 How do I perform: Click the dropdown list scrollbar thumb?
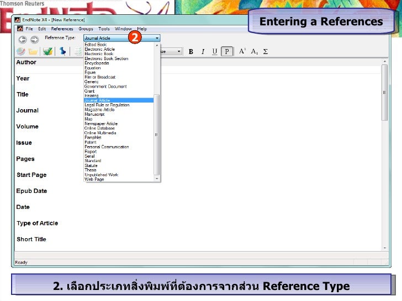coord(157,135)
